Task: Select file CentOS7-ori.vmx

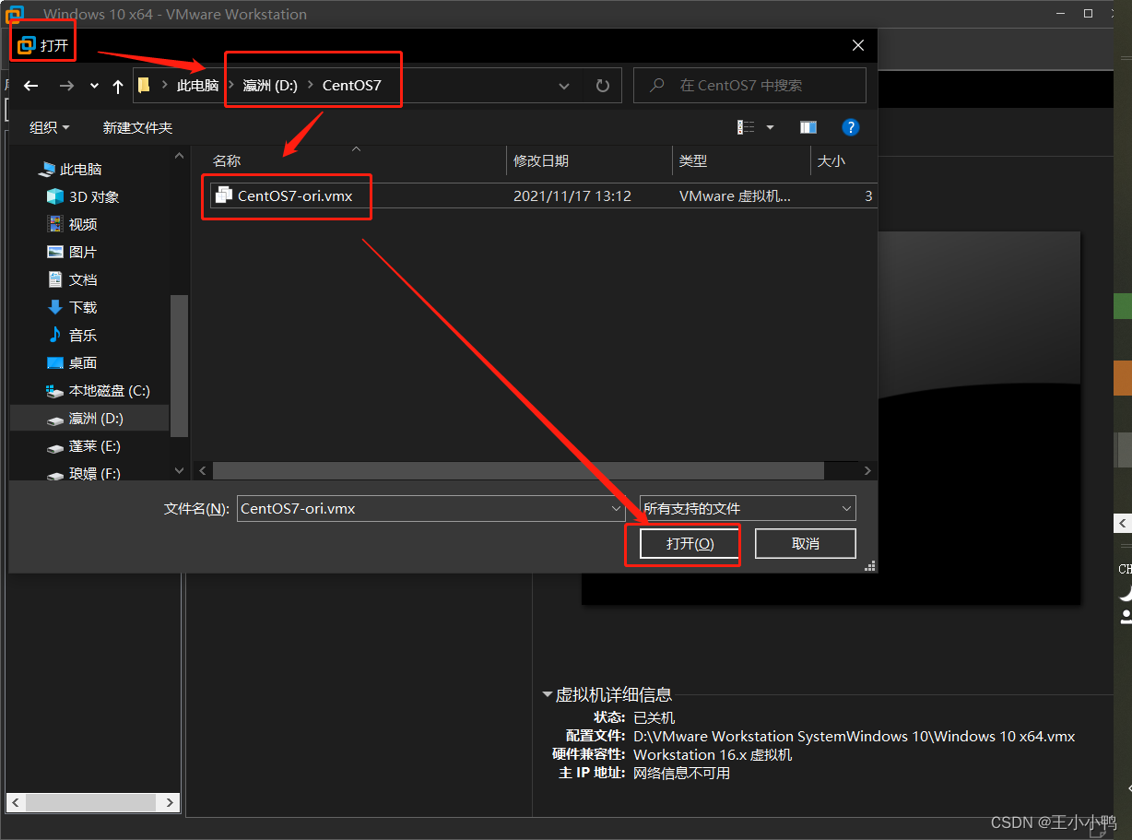Action: click(295, 195)
